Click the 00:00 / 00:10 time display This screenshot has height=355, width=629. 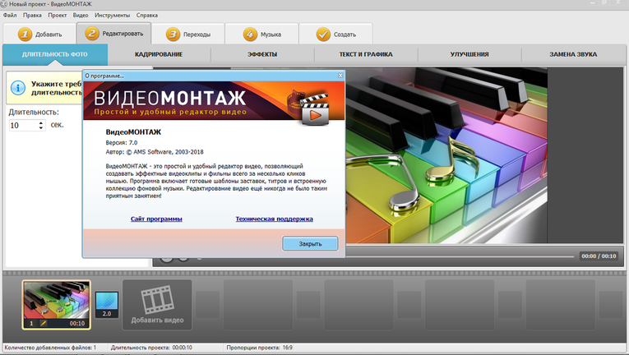point(599,256)
